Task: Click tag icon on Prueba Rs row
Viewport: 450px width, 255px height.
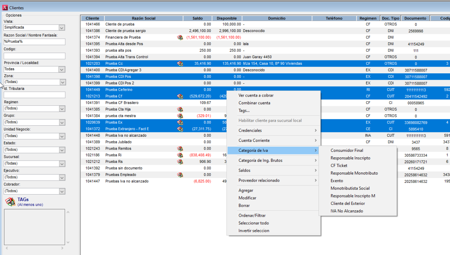Action: pos(180,161)
